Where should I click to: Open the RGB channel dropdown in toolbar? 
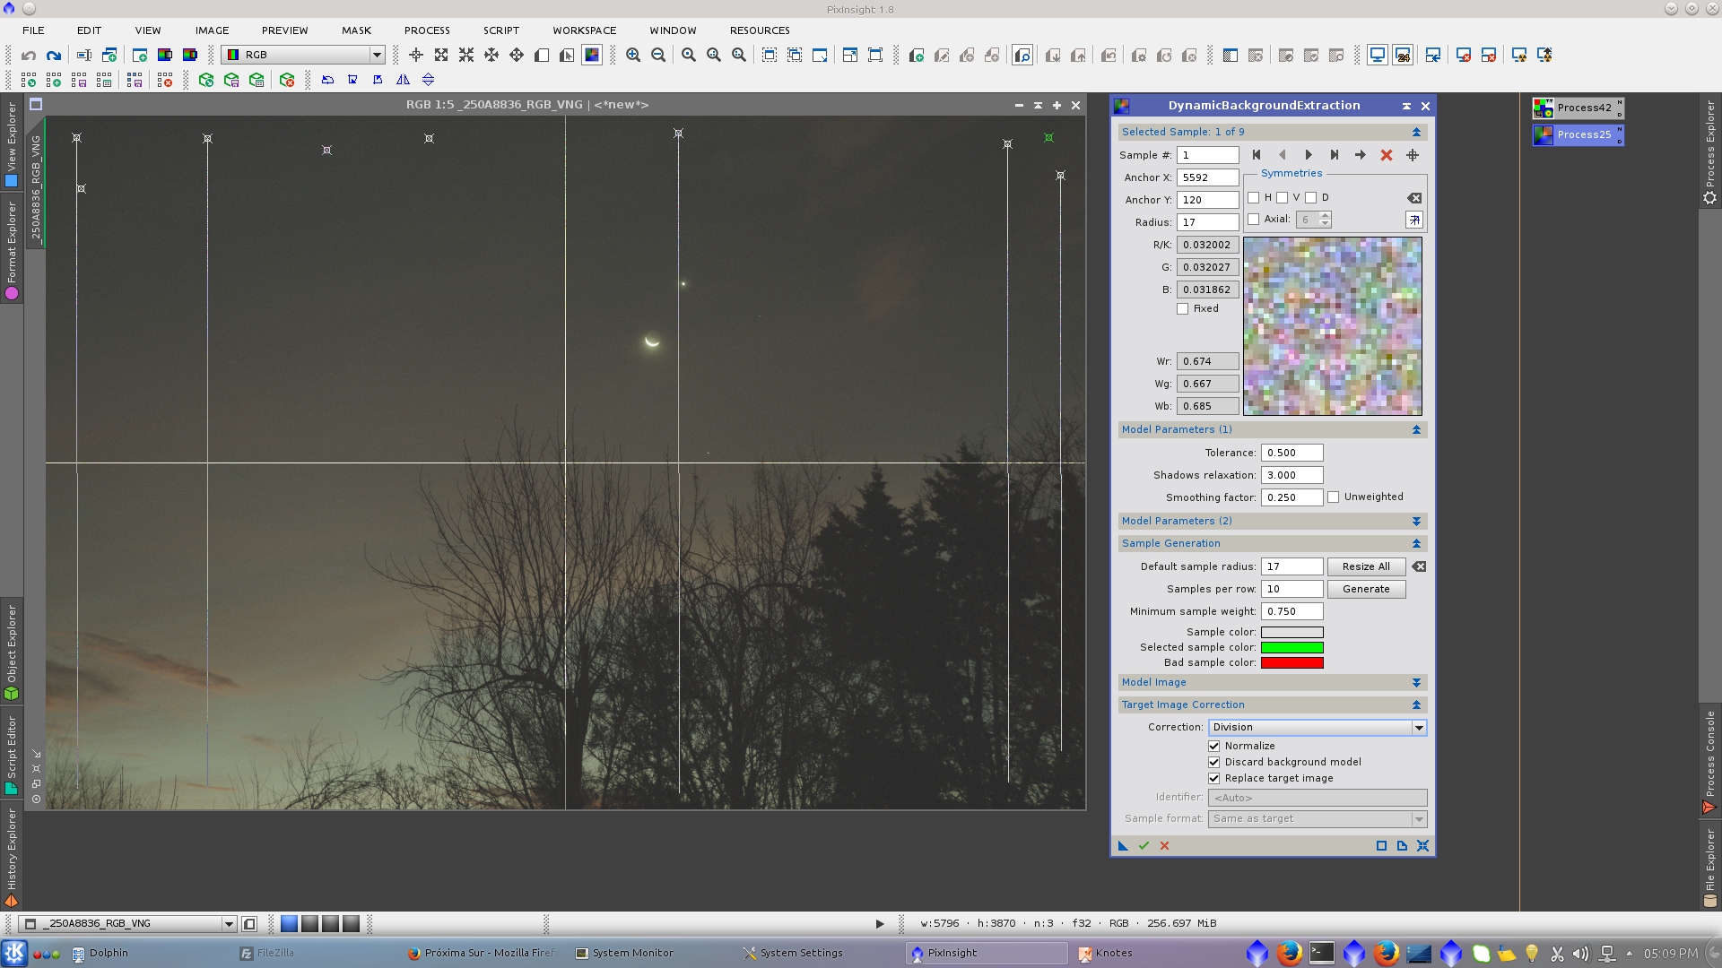[x=303, y=55]
